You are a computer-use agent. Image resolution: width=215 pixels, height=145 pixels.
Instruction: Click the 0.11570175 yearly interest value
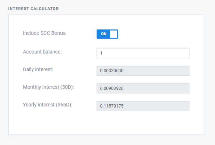[x=112, y=106]
